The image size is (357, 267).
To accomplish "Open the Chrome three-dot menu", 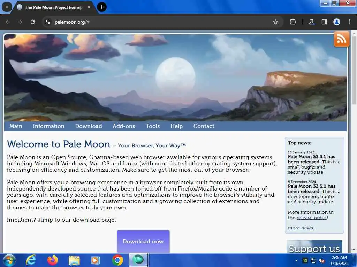I will pyautogui.click(x=349, y=22).
